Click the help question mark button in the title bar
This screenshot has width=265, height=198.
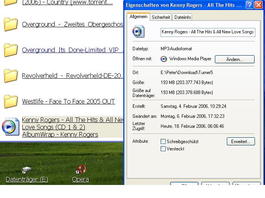pyautogui.click(x=250, y=5)
